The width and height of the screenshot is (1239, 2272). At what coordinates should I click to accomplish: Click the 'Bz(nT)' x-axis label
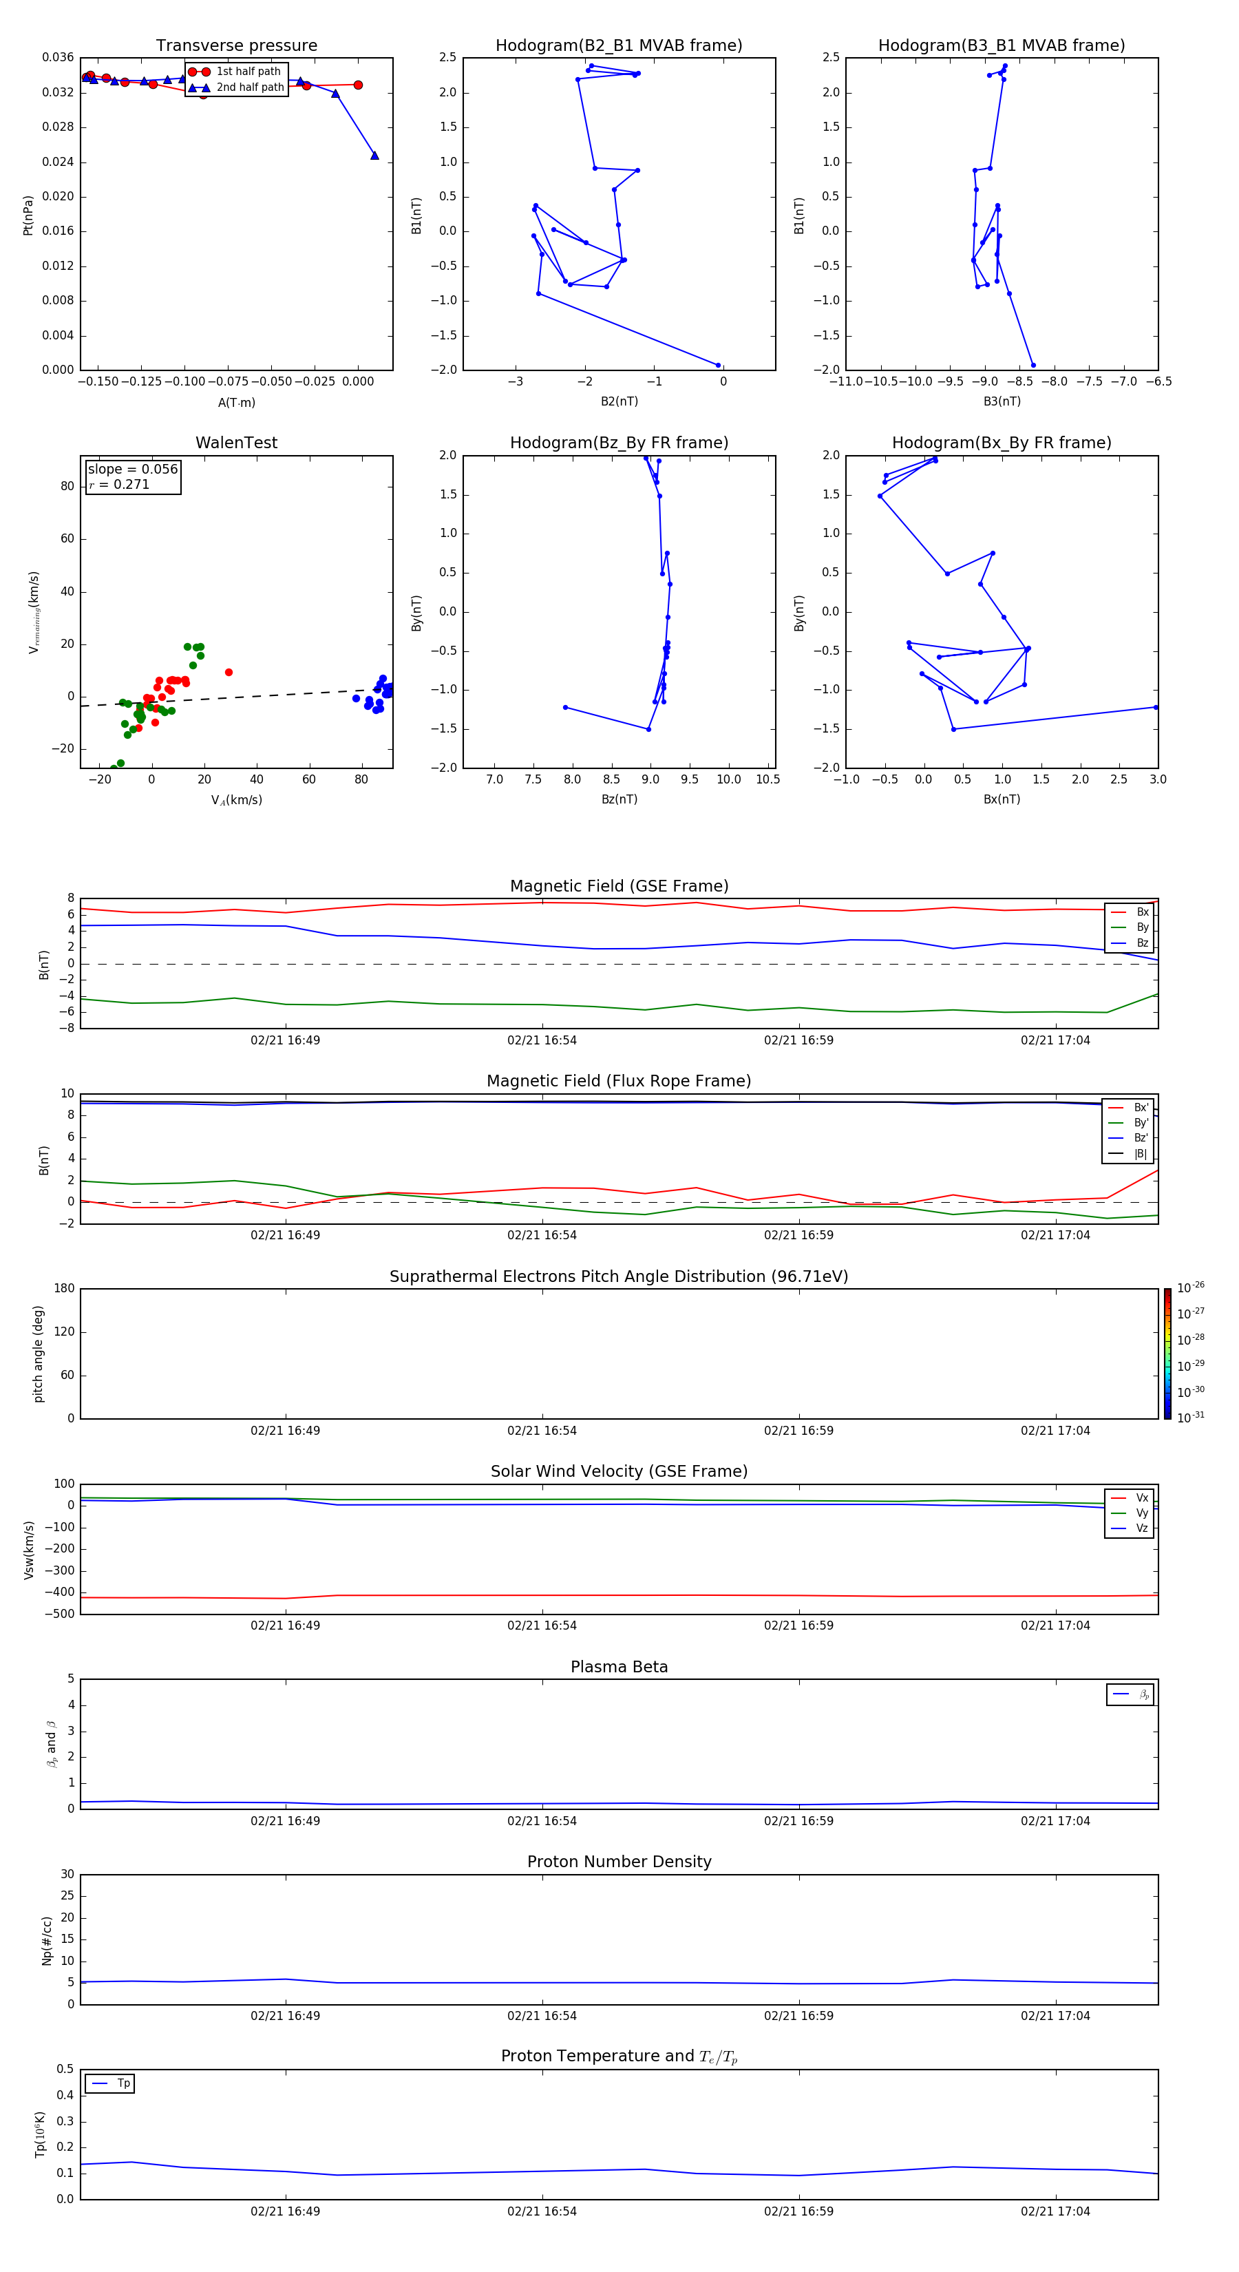coord(619,799)
